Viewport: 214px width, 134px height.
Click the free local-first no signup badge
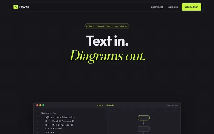(x=107, y=26)
